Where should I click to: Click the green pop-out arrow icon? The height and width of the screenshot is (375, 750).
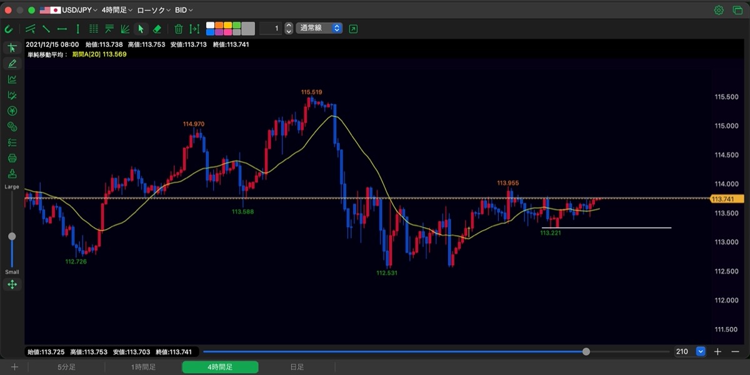pyautogui.click(x=354, y=29)
